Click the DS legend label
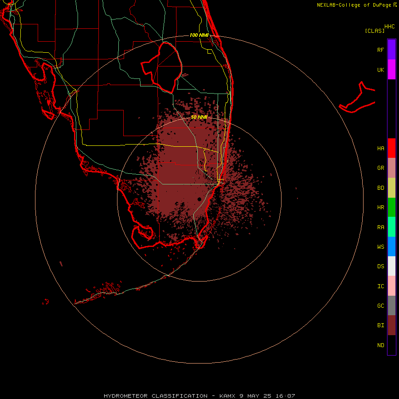Image resolution: width=399 pixels, height=399 pixels. [x=380, y=266]
